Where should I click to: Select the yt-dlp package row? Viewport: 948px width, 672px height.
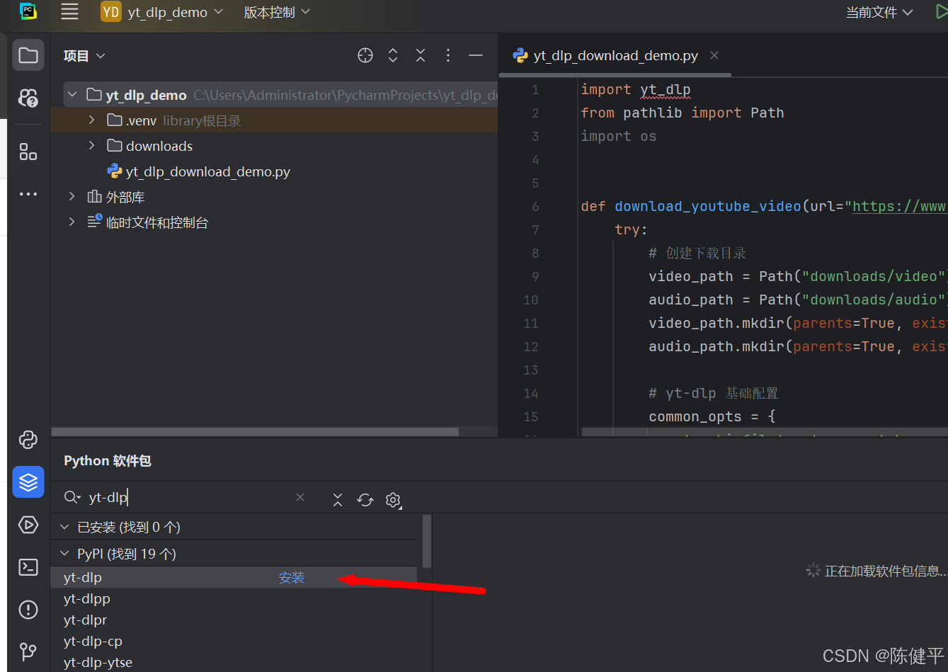[x=234, y=577]
